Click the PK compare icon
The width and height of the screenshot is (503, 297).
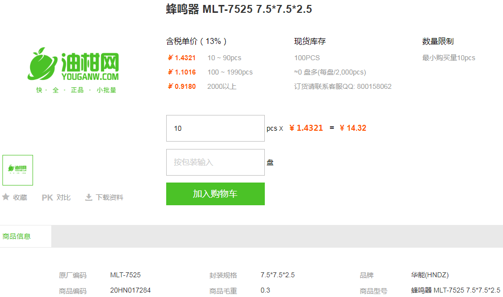(x=47, y=197)
